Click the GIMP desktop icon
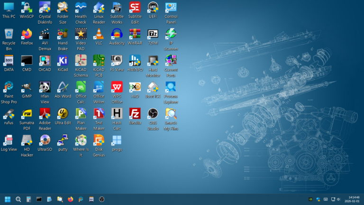 pos(27,87)
